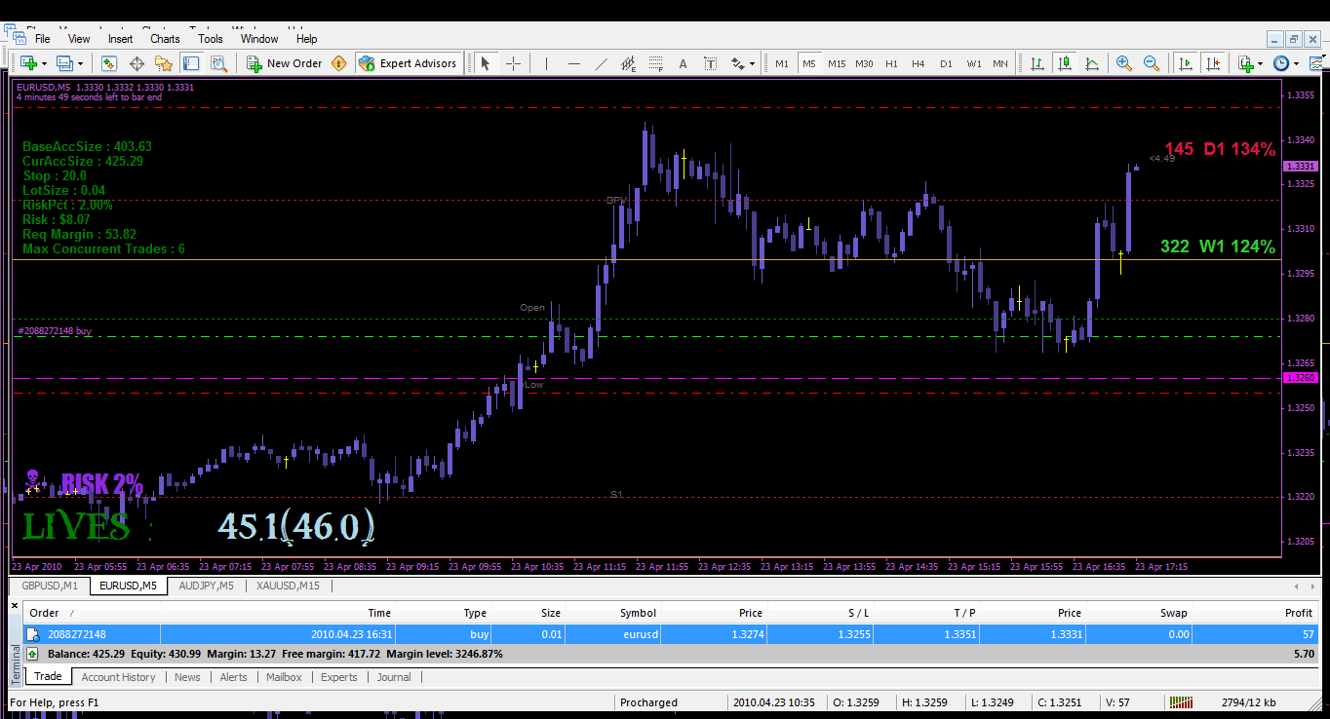Click the New Order button
The image size is (1330, 719).
tap(285, 63)
